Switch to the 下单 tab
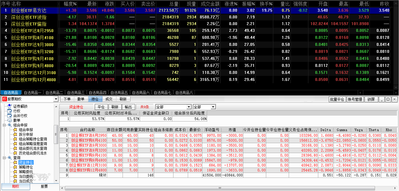Viewport: 399px width, 191px height. click(67, 99)
